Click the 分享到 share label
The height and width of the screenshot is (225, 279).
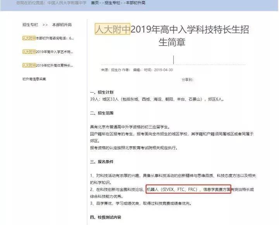click(x=188, y=79)
